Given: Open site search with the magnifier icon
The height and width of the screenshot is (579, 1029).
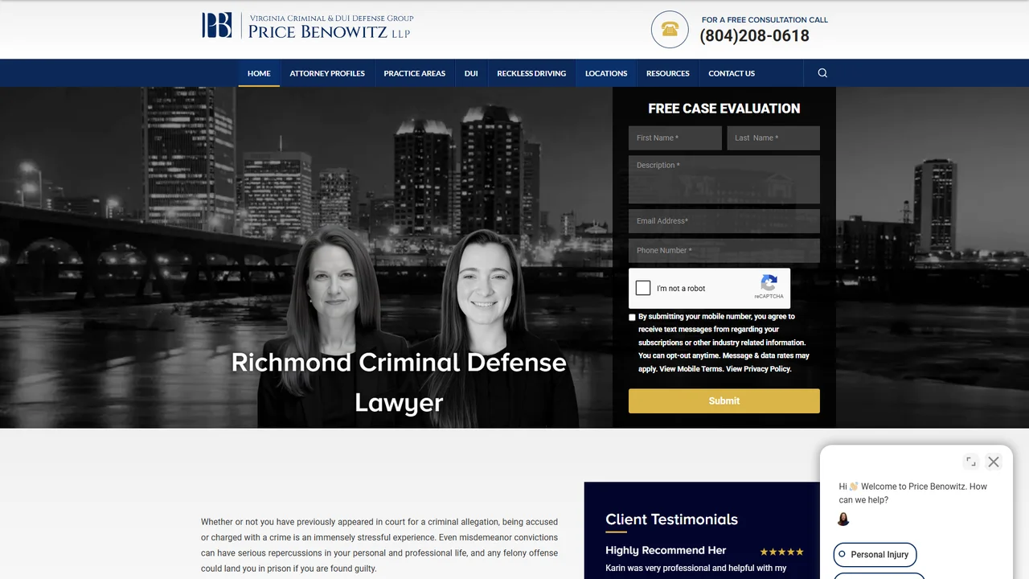Looking at the screenshot, I should coord(822,73).
